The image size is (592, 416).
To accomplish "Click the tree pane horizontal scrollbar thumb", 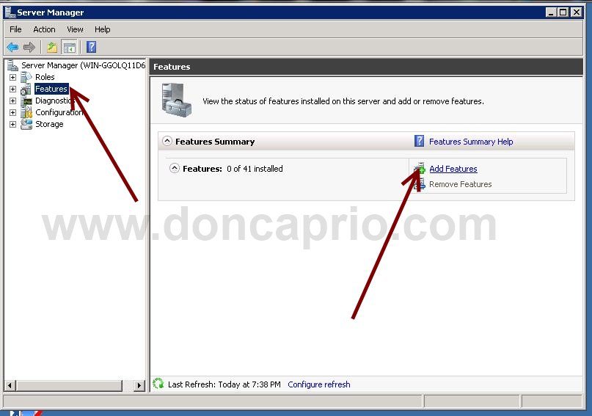I will [69, 385].
